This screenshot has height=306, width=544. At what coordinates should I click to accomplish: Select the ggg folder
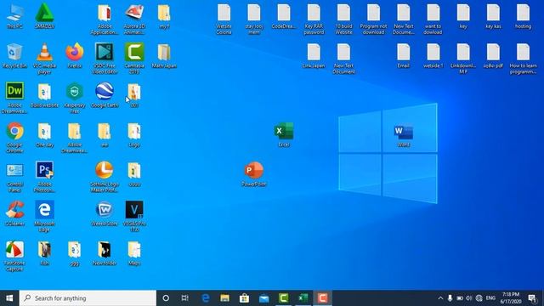click(x=75, y=253)
